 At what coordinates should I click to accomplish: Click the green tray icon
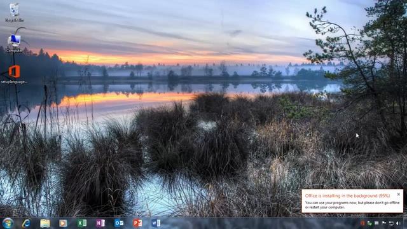(369, 223)
